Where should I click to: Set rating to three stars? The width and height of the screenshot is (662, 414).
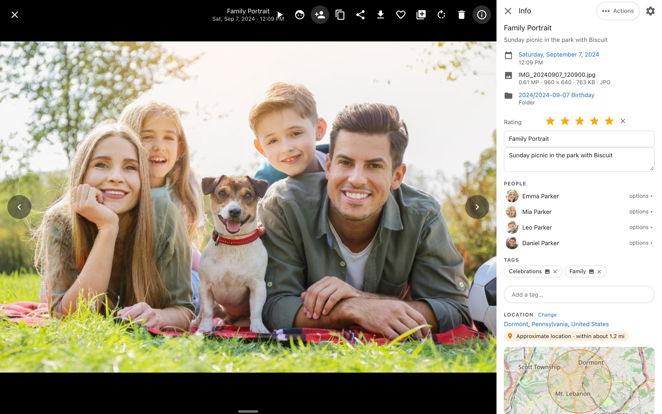[580, 121]
